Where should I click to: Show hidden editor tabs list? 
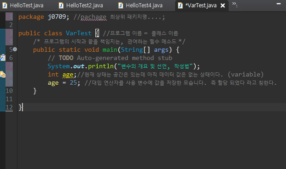(x=235, y=5)
